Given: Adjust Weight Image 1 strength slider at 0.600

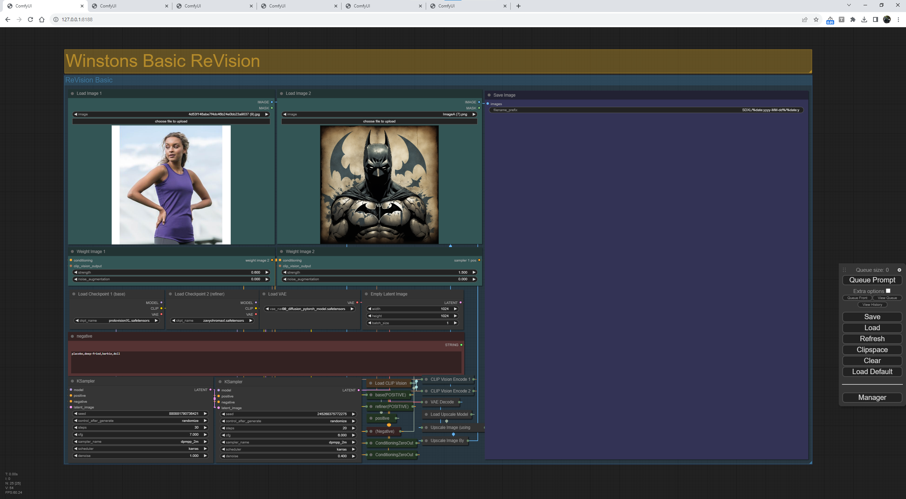Looking at the screenshot, I should (x=171, y=273).
